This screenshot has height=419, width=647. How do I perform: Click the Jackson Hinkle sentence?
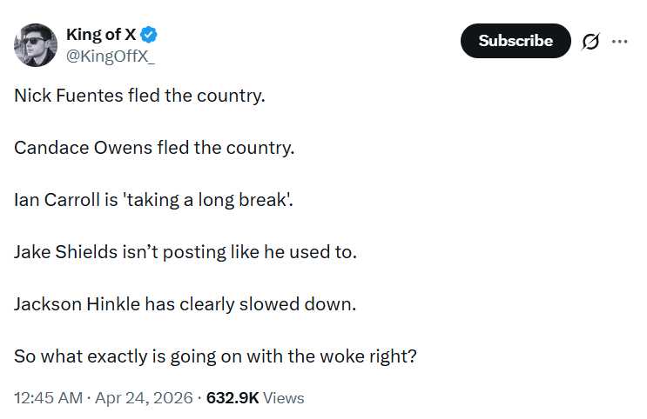point(185,304)
